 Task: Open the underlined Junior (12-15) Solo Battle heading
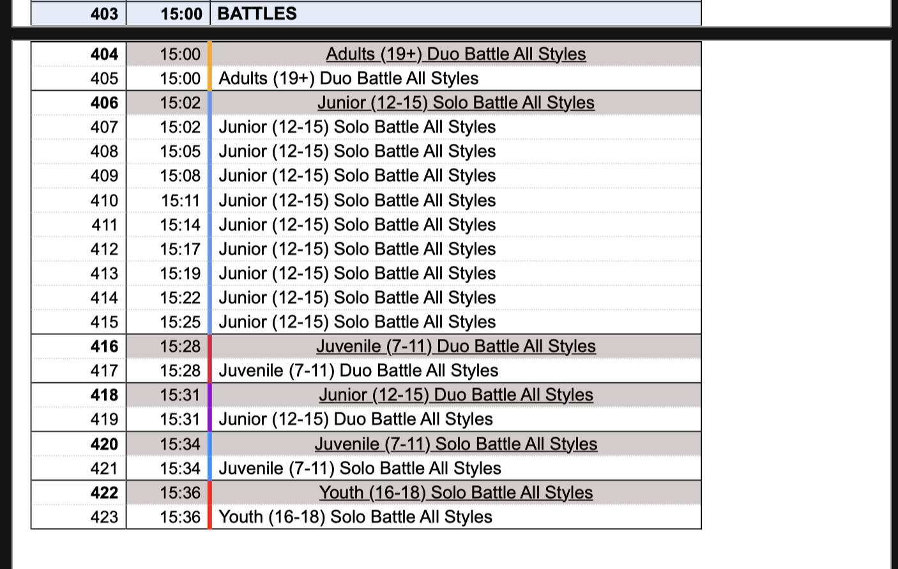point(455,103)
